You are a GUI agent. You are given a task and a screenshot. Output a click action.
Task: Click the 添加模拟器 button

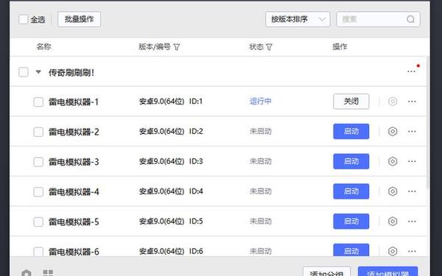(x=388, y=272)
